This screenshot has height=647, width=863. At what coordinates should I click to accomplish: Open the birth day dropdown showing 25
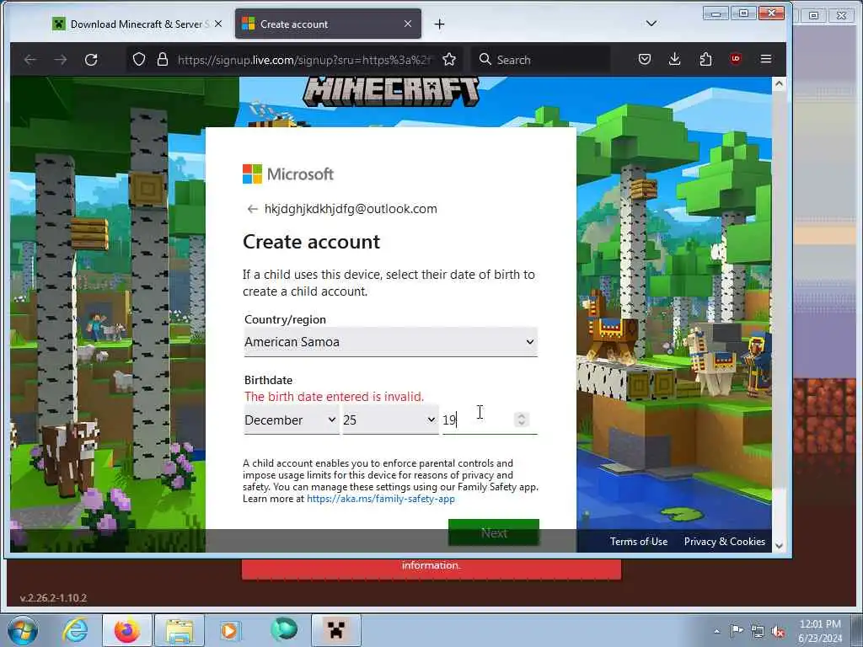390,420
